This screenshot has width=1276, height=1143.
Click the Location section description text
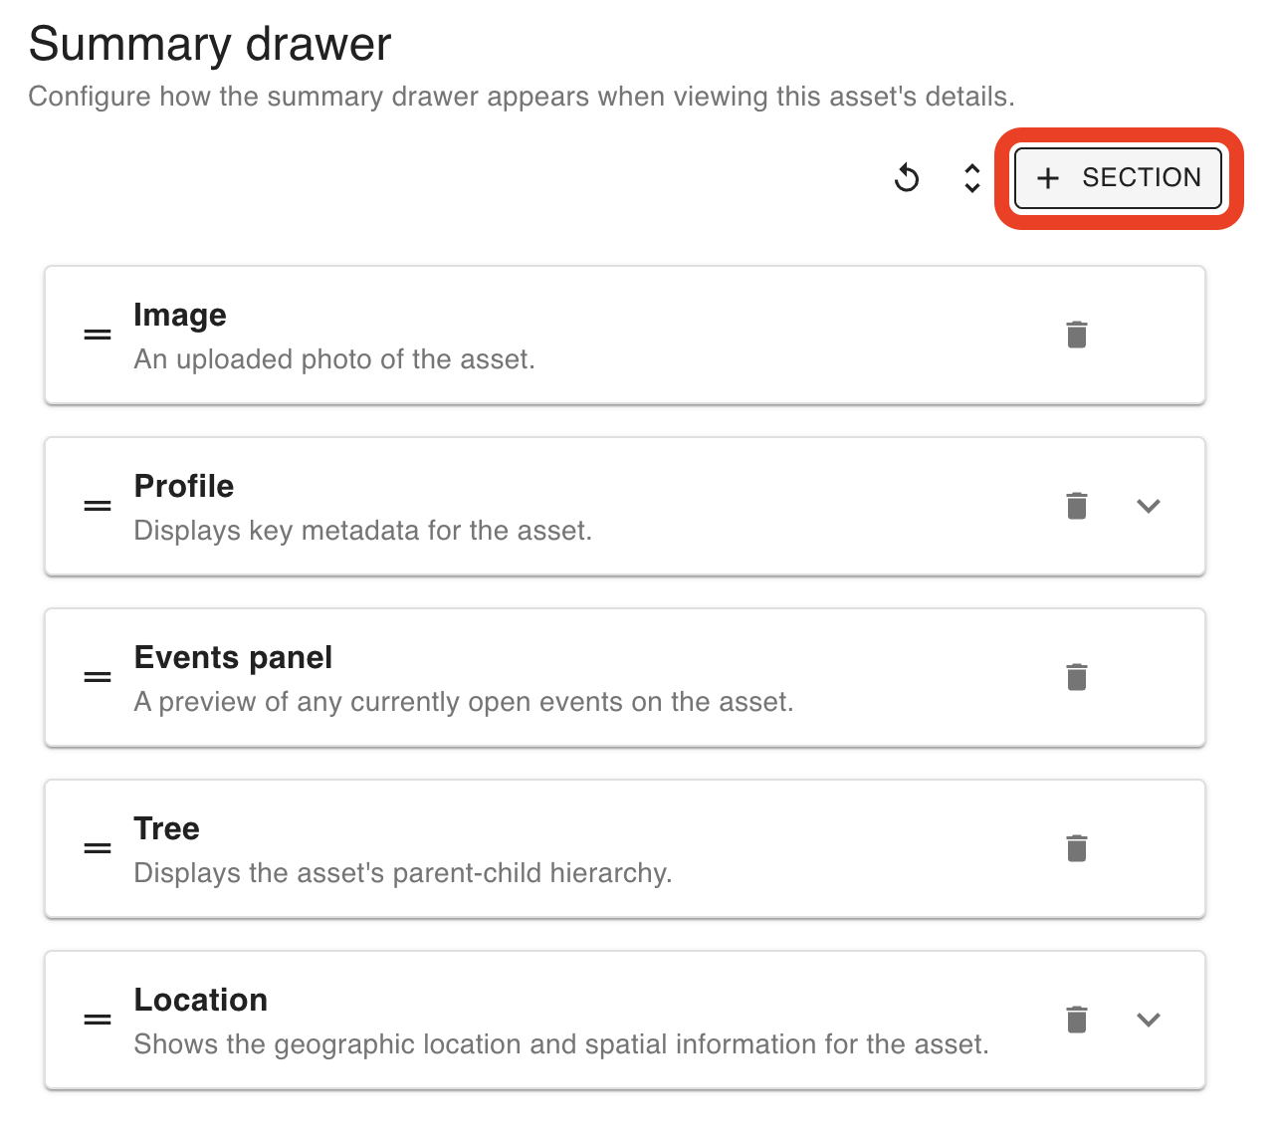tap(561, 1044)
